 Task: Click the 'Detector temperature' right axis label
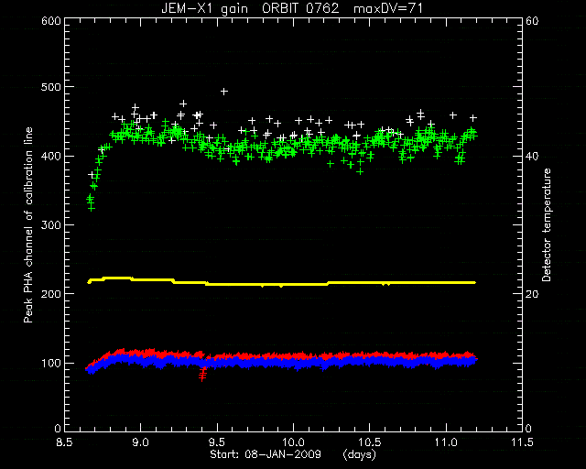tap(547, 224)
